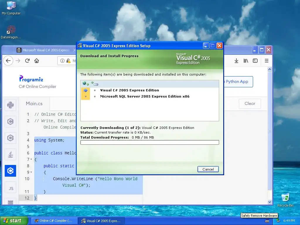Select the SQL database icon in sidebar
300x225 pixels.
click(10, 202)
